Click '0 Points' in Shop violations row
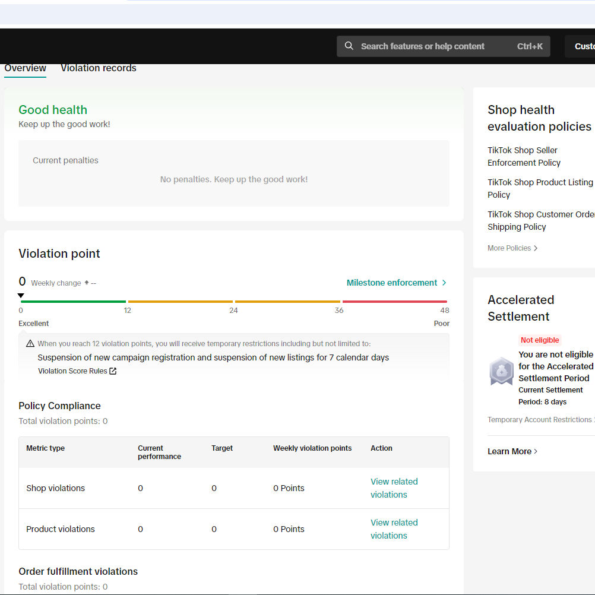The image size is (595, 595). click(x=289, y=488)
